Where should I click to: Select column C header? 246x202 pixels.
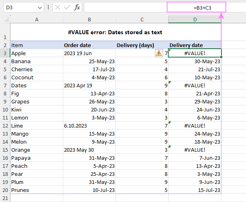[142, 19]
